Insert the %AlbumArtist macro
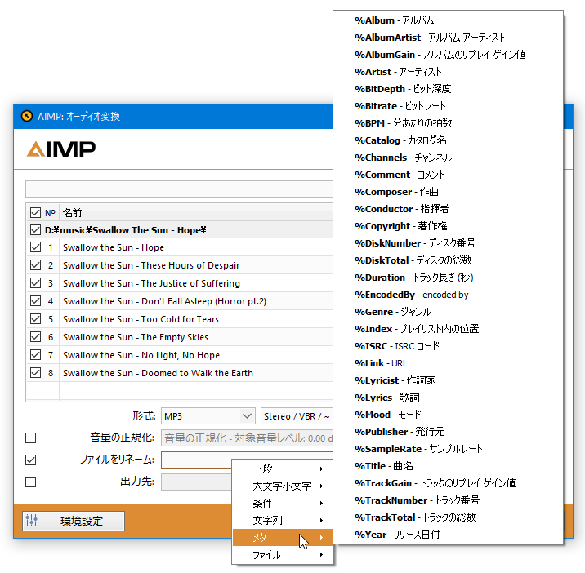Viewport: 585px width, 573px height. (448, 38)
